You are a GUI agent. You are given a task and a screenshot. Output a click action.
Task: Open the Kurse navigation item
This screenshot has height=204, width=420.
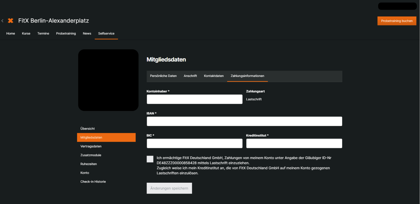click(26, 33)
